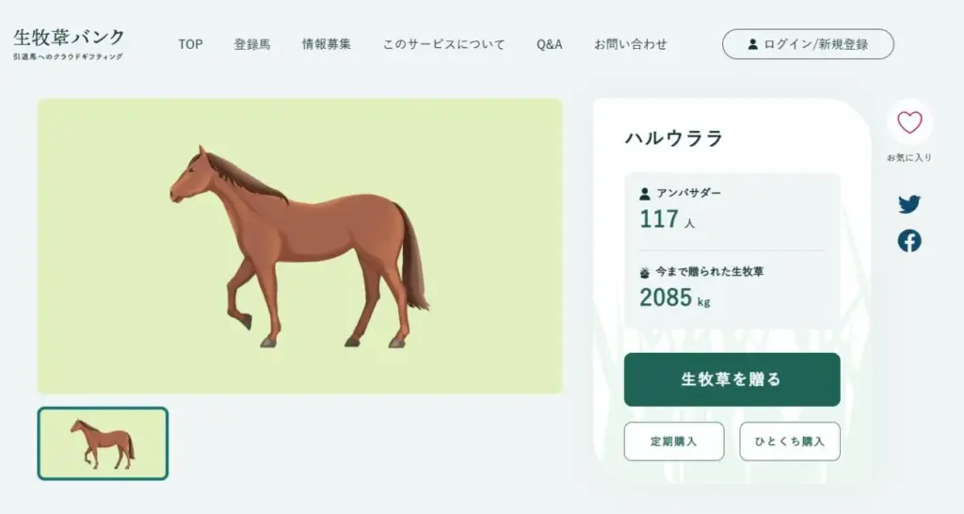Choose the 定期購入 button
Screen dimensions: 964x514
[674, 442]
